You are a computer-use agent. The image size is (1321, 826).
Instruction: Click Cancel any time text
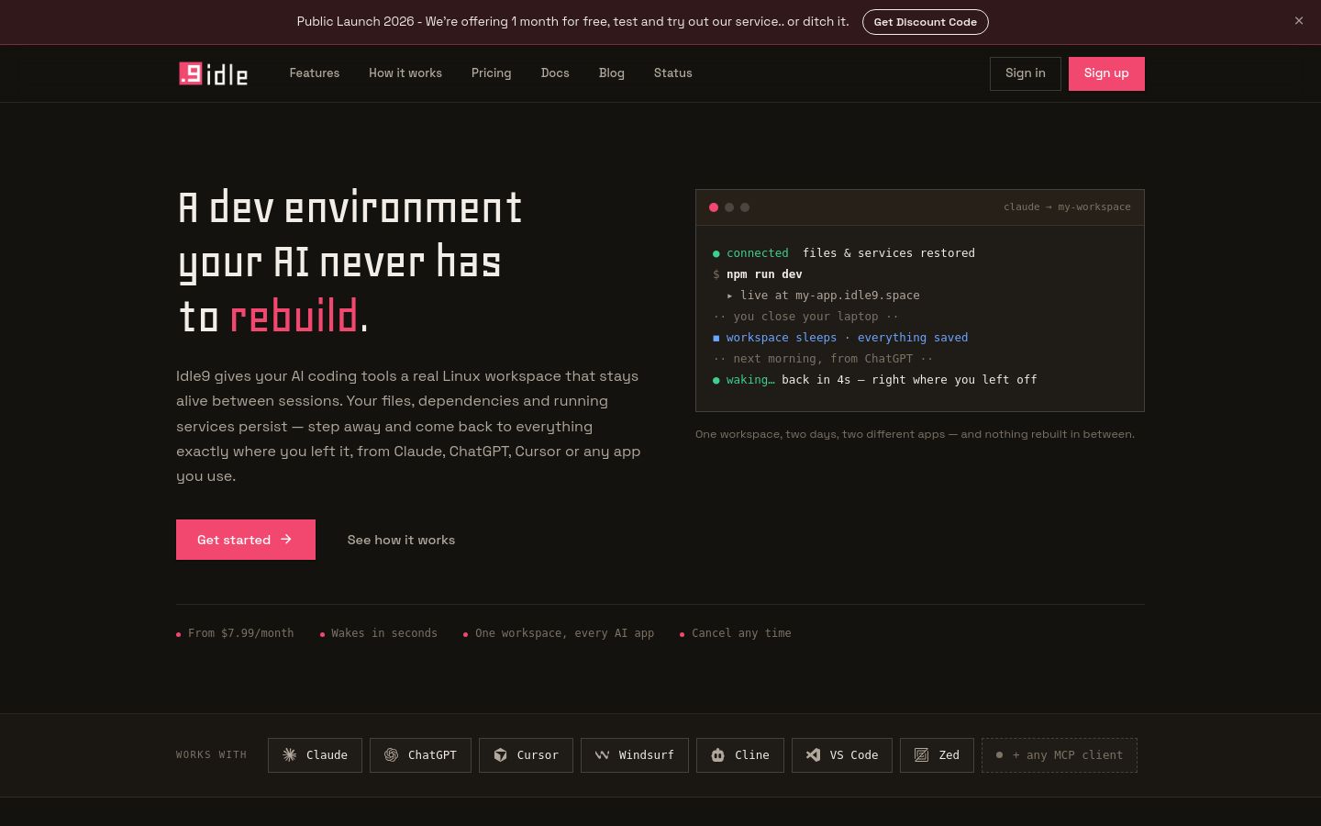pos(741,633)
